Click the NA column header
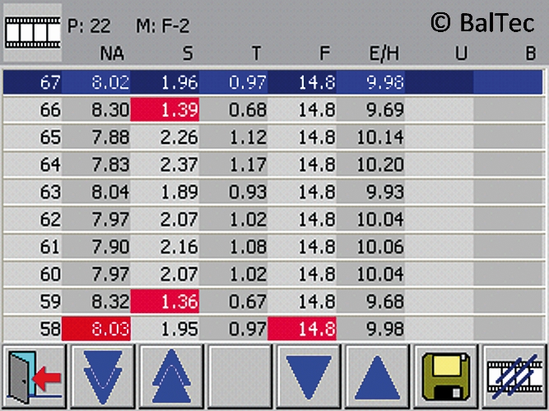The height and width of the screenshot is (411, 549). pyautogui.click(x=112, y=54)
